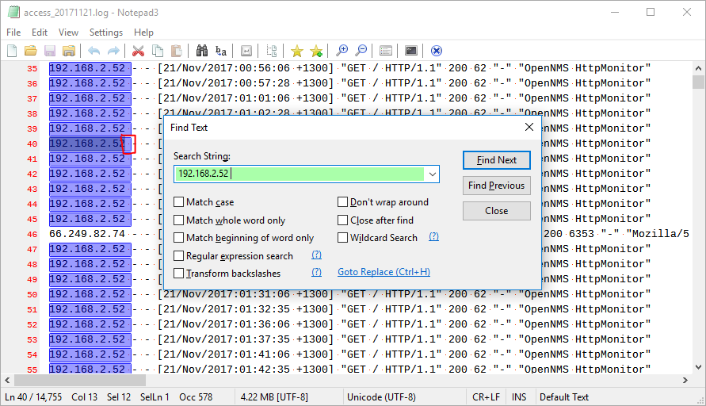Click the vertical scrollbar down arrow
Image resolution: width=706 pixels, height=406 pixels.
[698, 367]
